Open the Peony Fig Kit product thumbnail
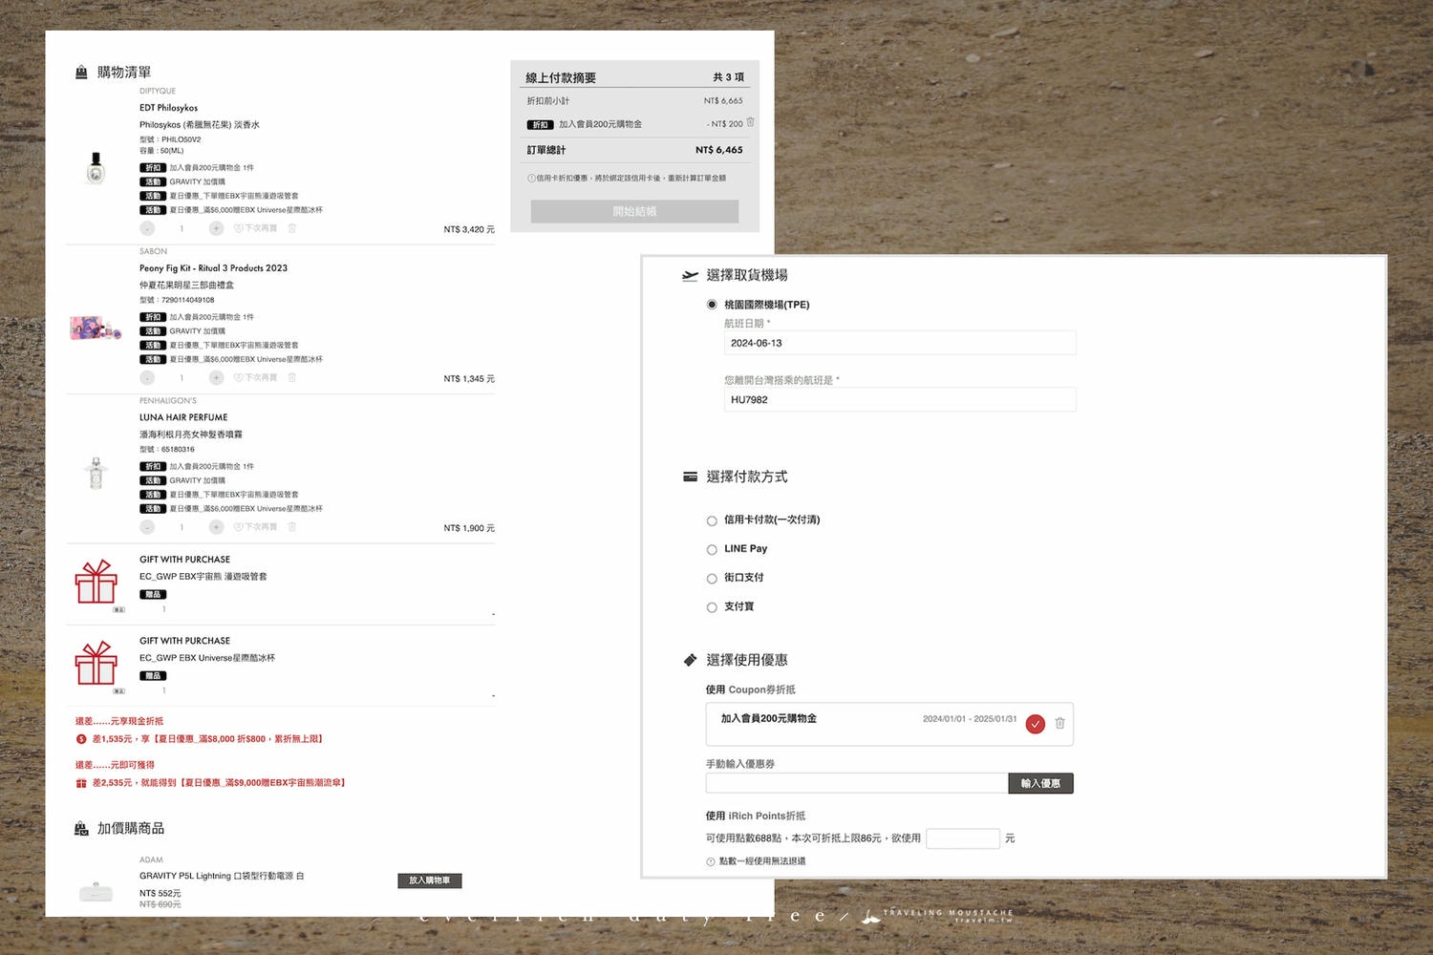Screen dimensions: 1433x955 point(96,329)
